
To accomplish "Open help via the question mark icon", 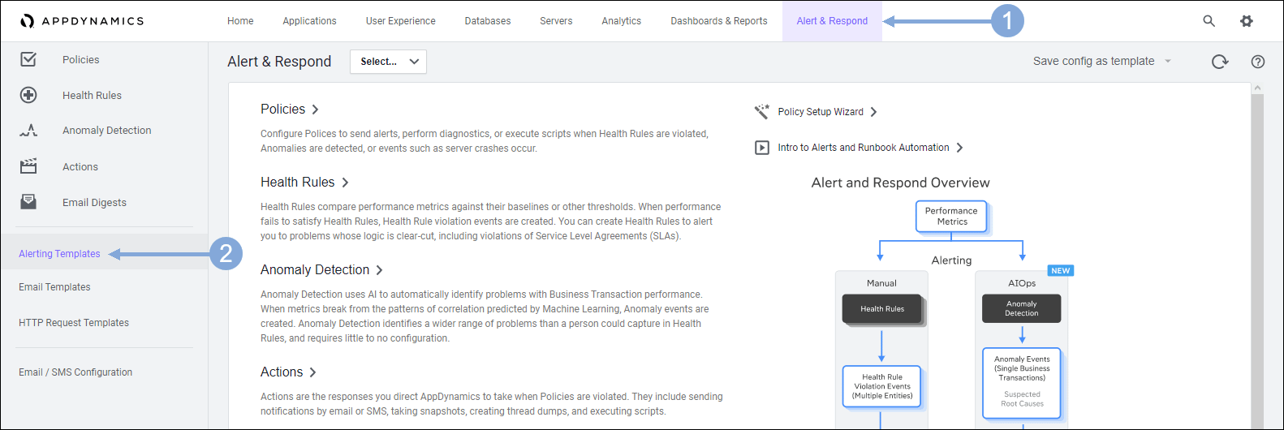I will [x=1257, y=62].
